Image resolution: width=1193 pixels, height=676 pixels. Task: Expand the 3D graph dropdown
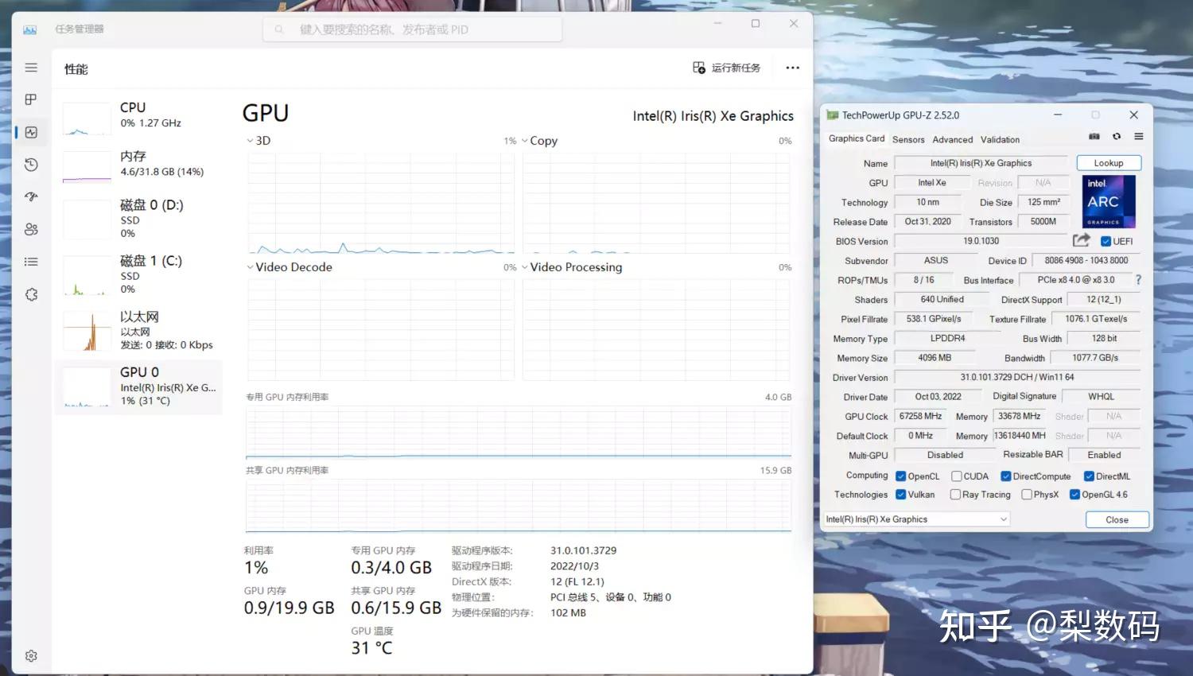(x=251, y=140)
